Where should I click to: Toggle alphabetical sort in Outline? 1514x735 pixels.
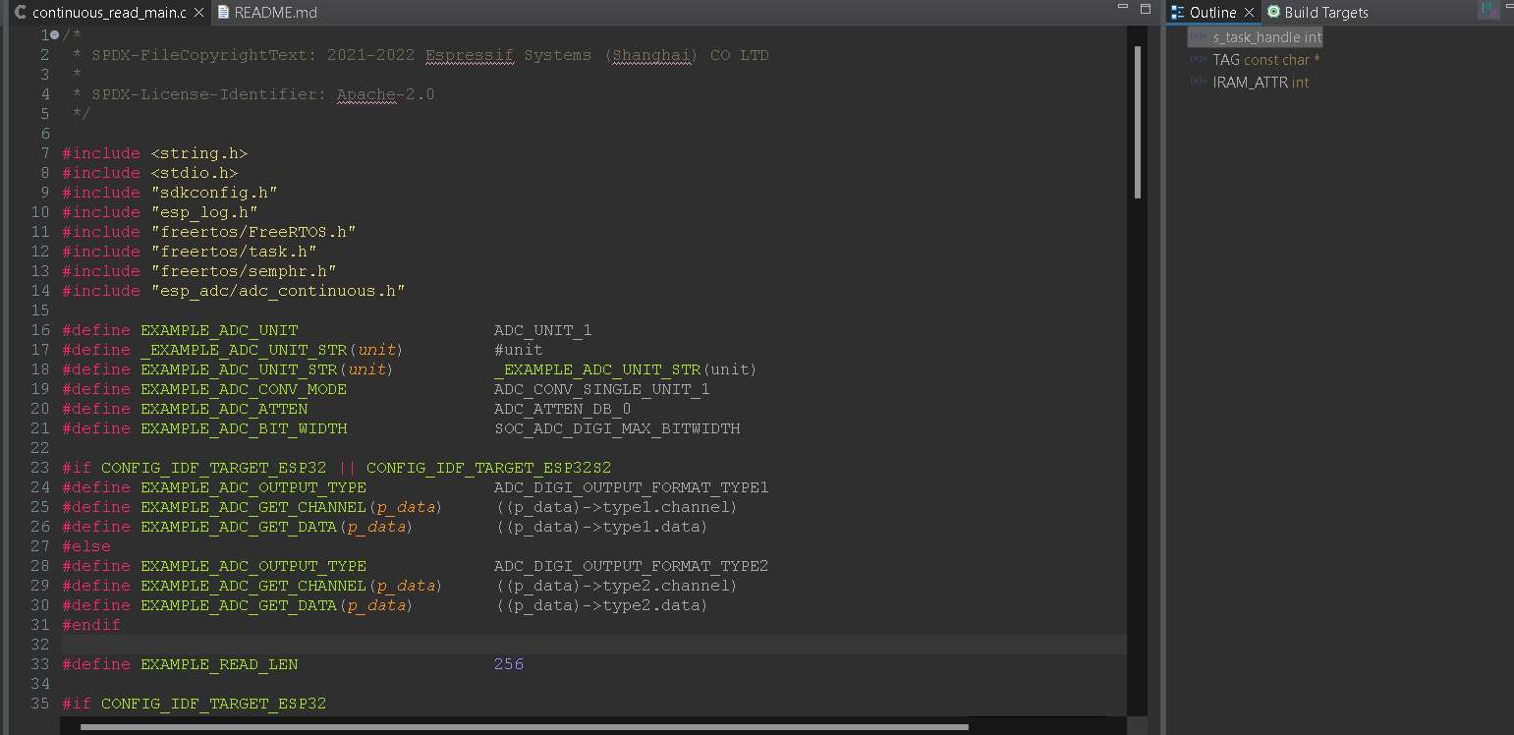coord(1488,11)
